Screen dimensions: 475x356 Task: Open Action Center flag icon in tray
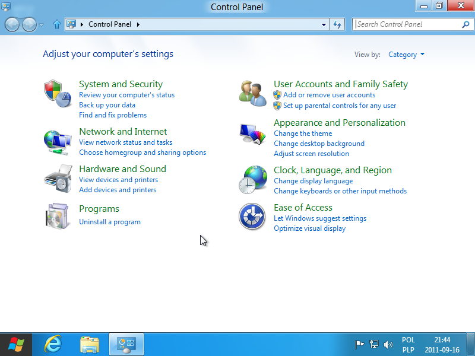click(x=359, y=344)
